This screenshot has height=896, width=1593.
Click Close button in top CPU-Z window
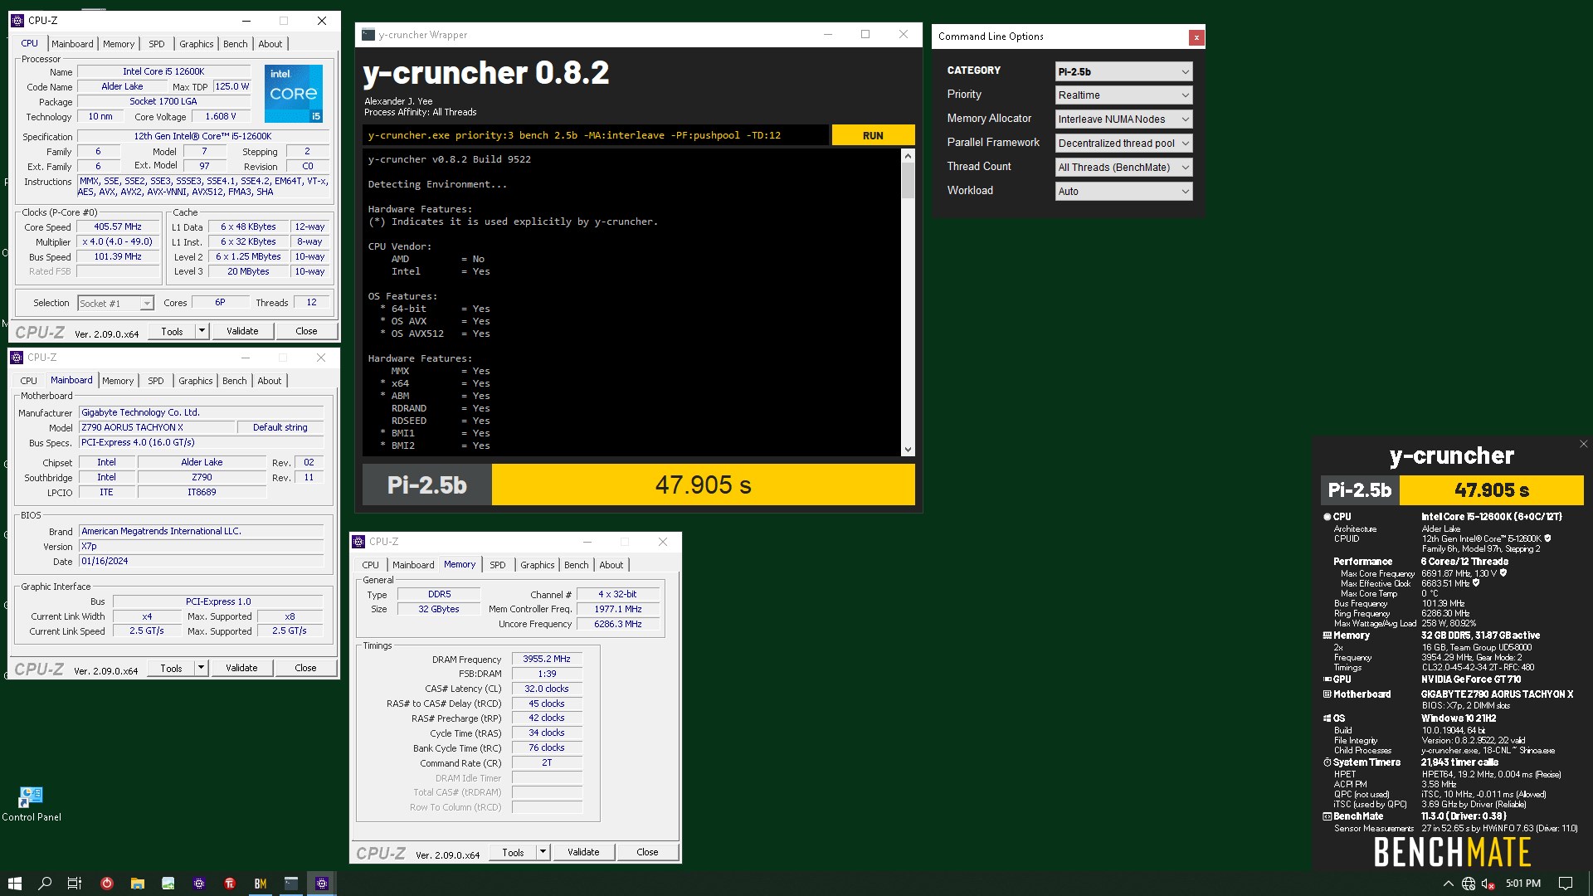click(x=306, y=331)
